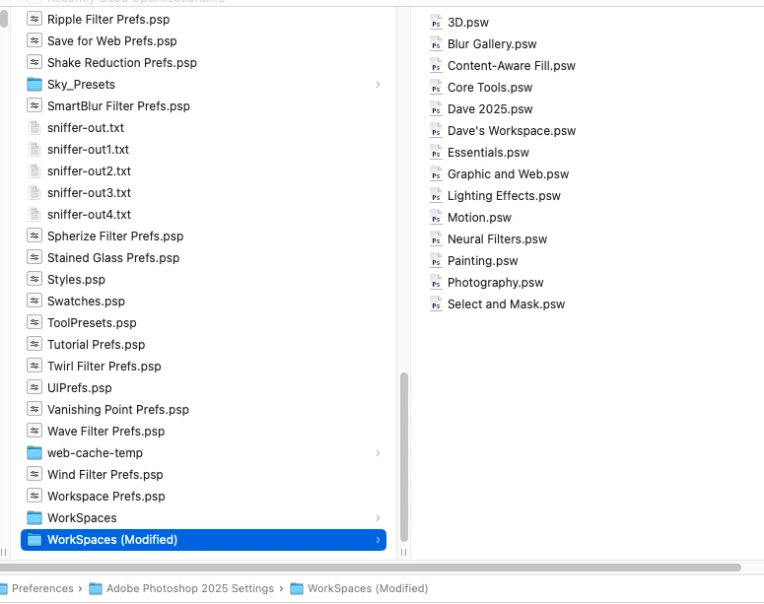Select Vanishing Point Prefs.psp
The width and height of the screenshot is (764, 604).
click(118, 410)
